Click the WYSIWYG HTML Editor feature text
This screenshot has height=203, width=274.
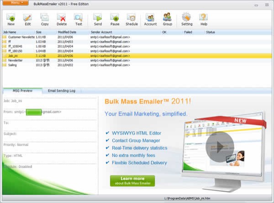(x=137, y=133)
